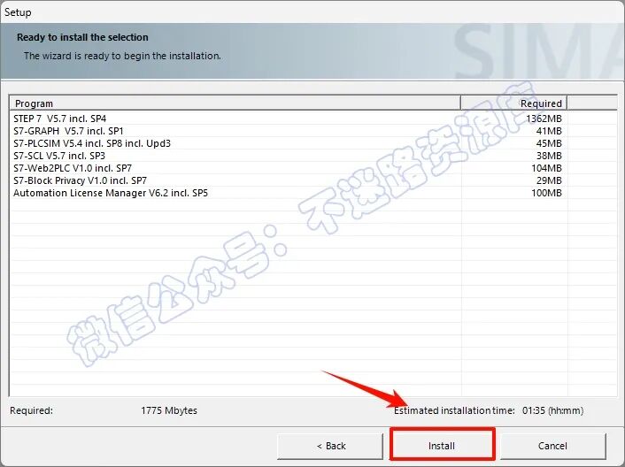Click the 1362MB size value
This screenshot has width=625, height=467.
click(x=544, y=119)
